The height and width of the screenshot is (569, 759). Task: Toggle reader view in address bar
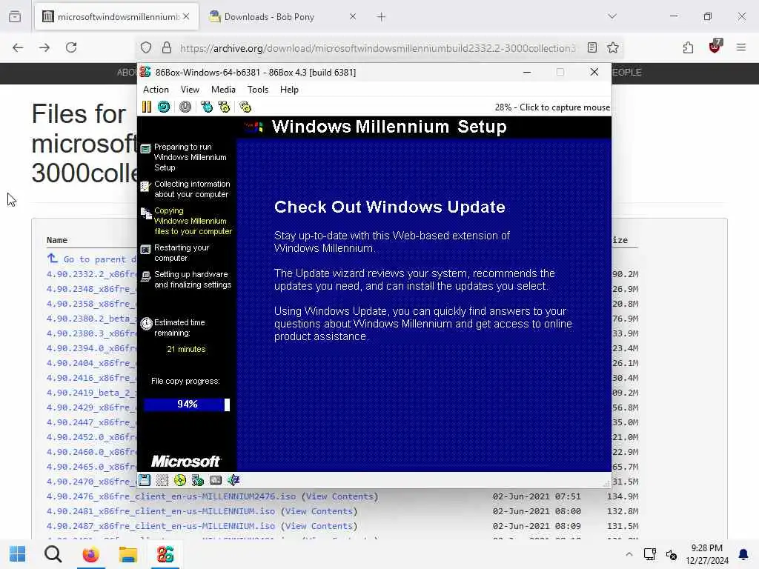point(592,47)
